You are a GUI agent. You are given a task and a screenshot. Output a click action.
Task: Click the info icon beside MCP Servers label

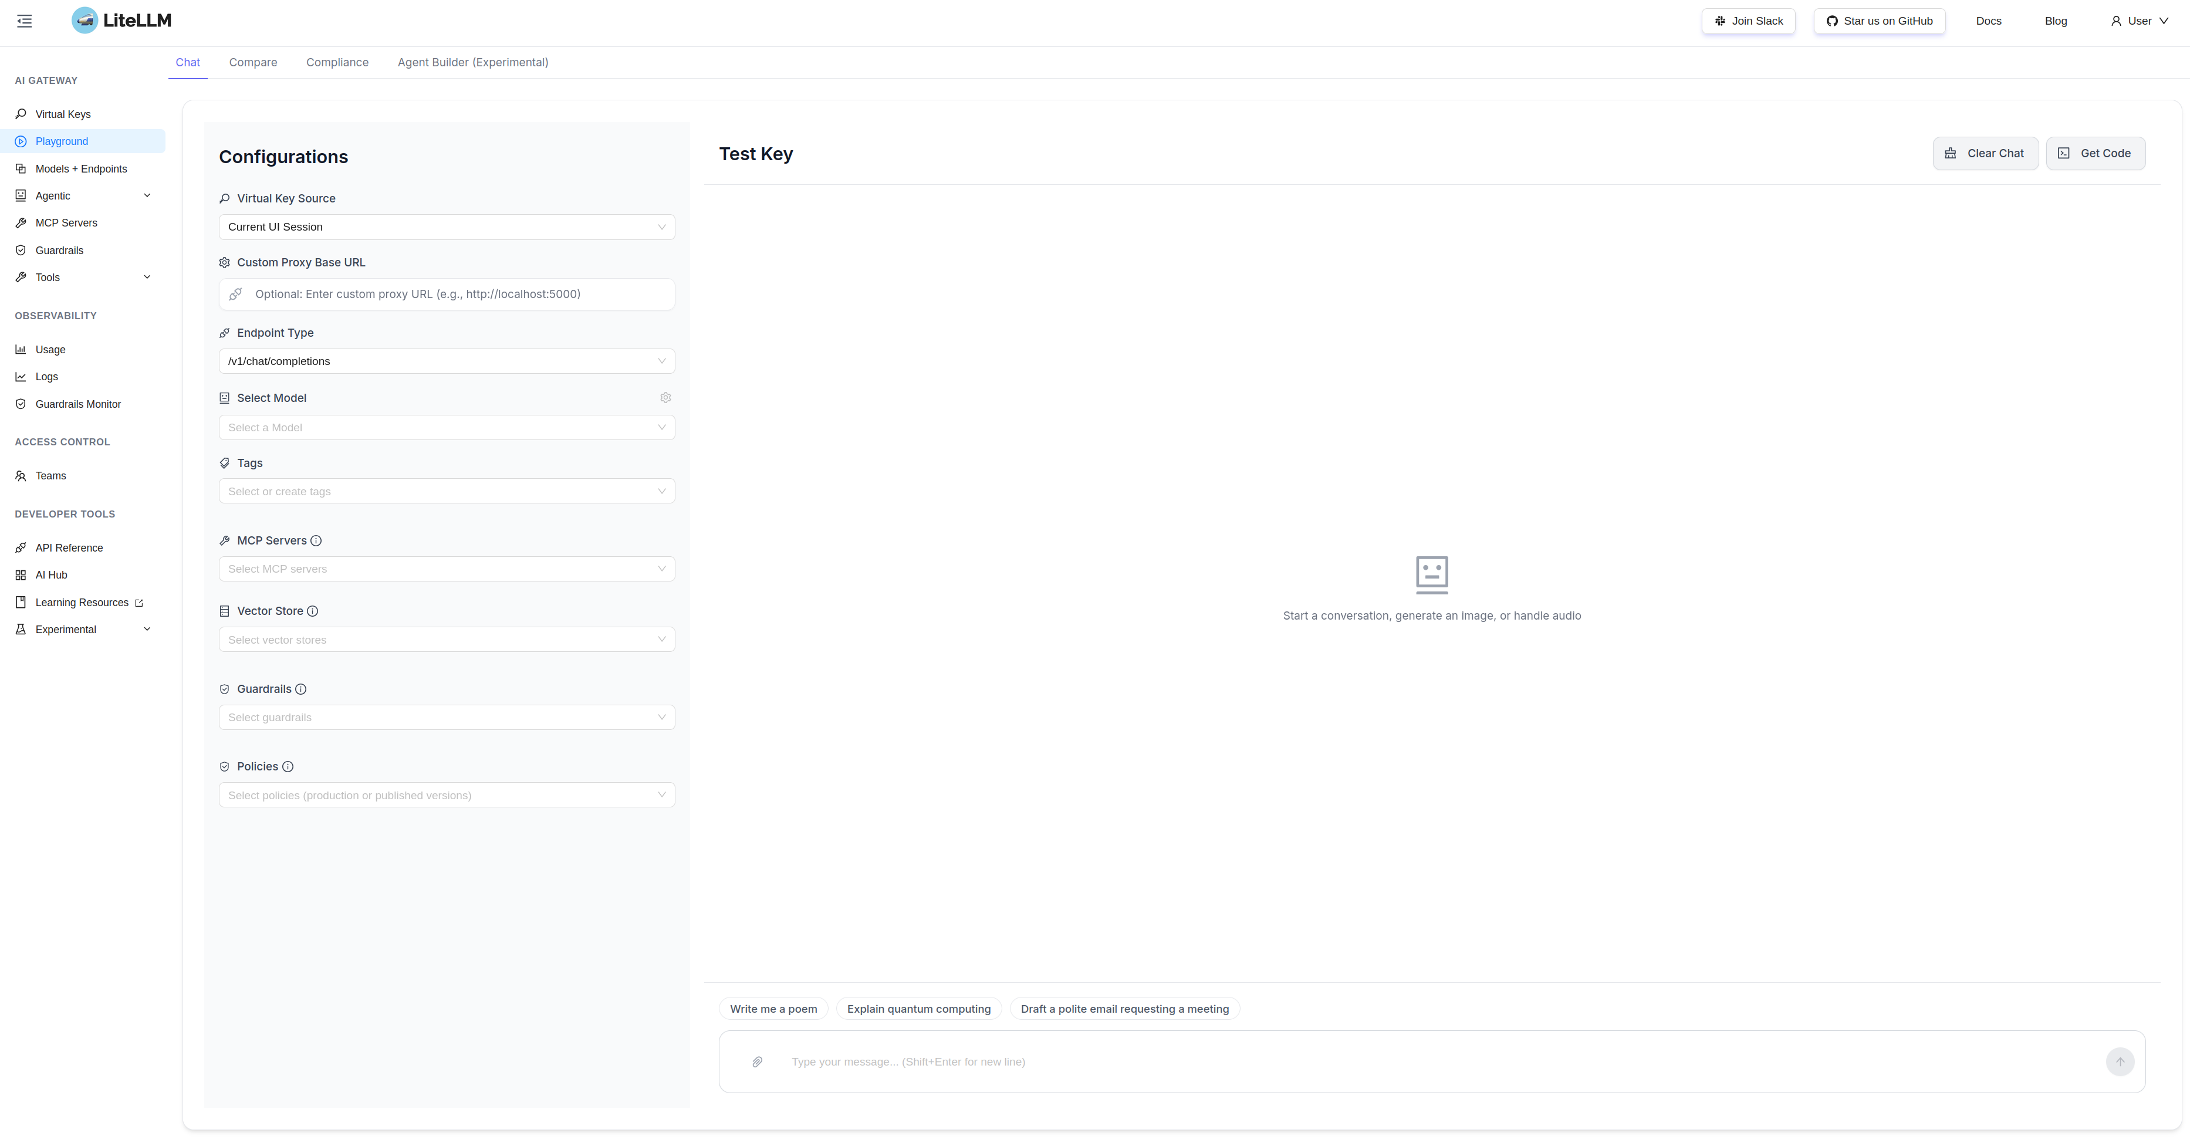[316, 540]
